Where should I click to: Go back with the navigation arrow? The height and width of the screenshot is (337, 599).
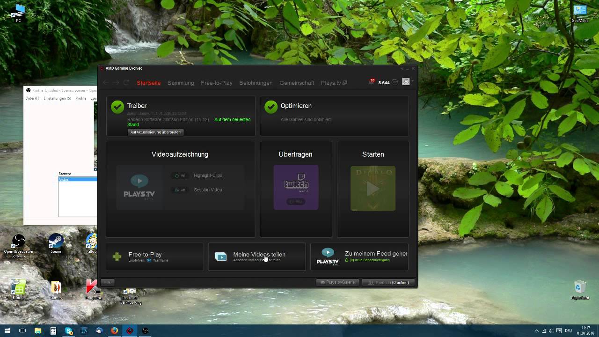106,82
